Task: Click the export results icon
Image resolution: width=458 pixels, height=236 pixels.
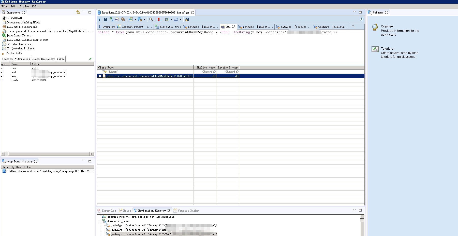Action: click(x=176, y=19)
